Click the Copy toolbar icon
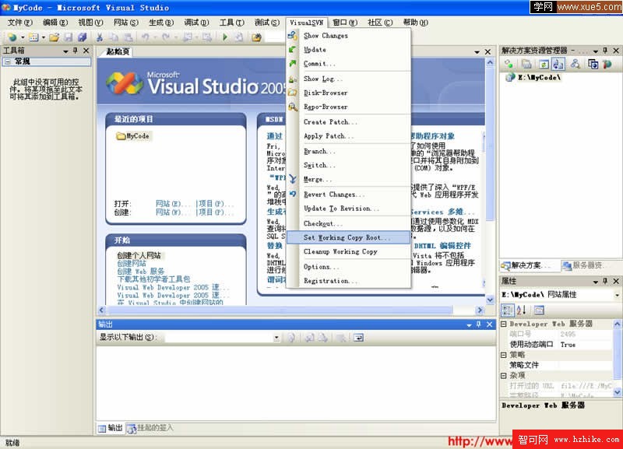Image resolution: width=623 pixels, height=449 pixels. click(114, 37)
